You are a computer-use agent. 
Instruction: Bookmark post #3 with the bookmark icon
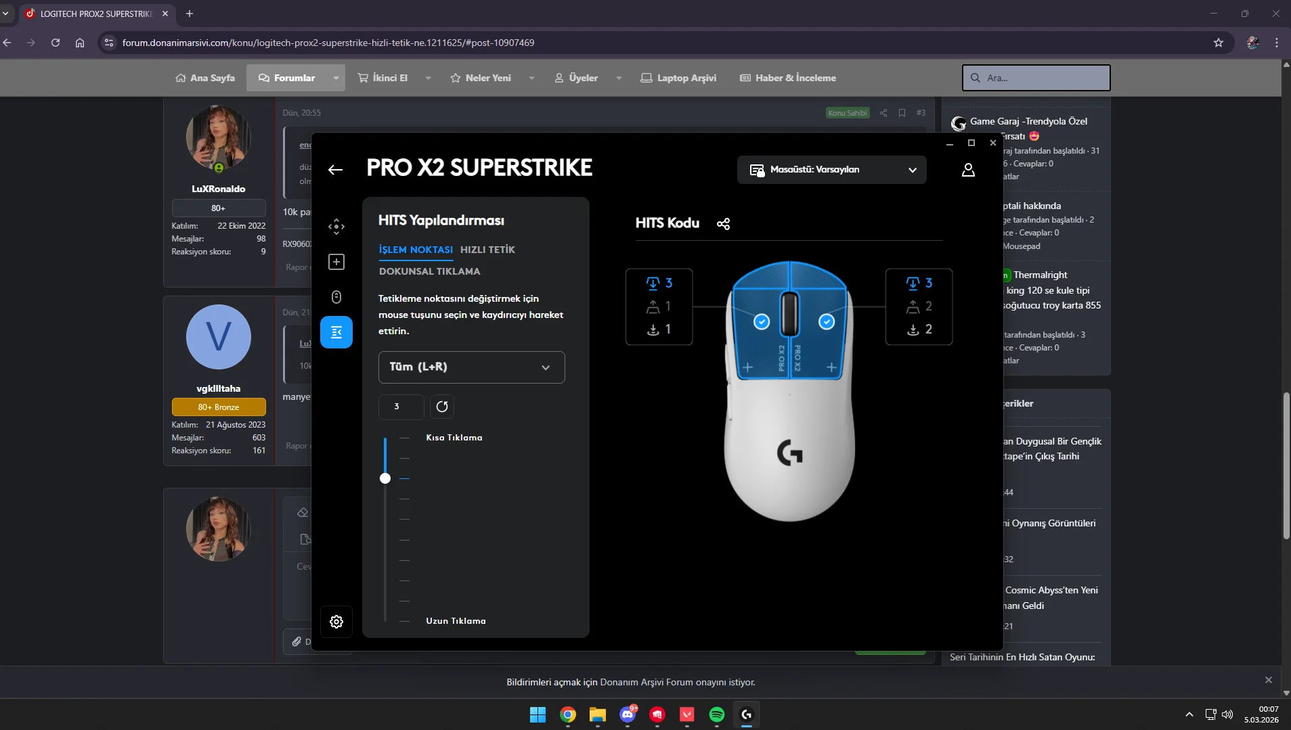coord(902,113)
